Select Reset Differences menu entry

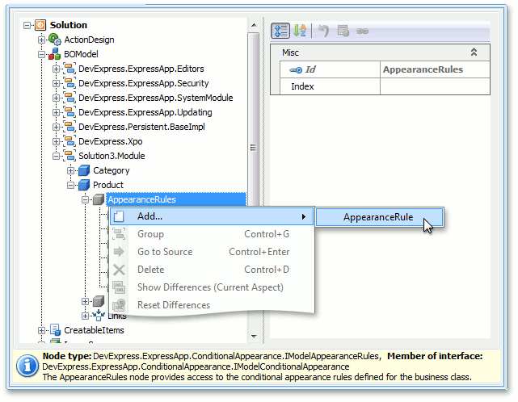tap(212, 305)
